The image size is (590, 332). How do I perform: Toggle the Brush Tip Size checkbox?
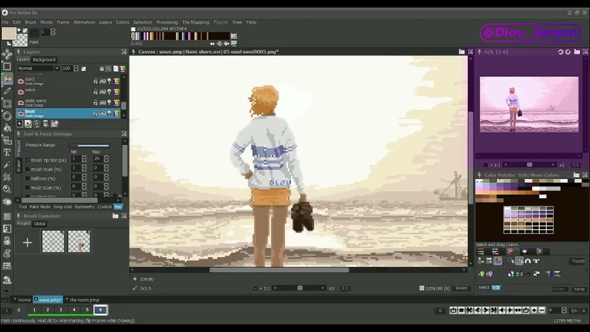[x=27, y=160]
